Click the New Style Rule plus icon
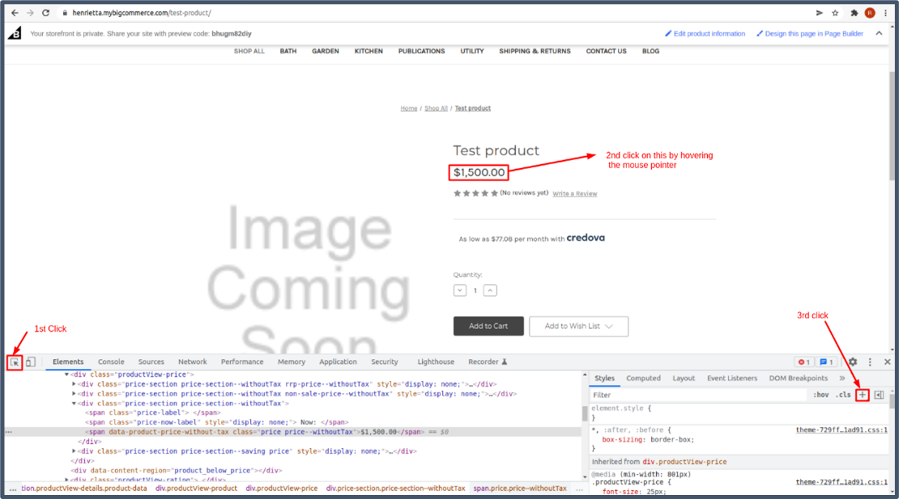This screenshot has width=899, height=499. pos(863,395)
